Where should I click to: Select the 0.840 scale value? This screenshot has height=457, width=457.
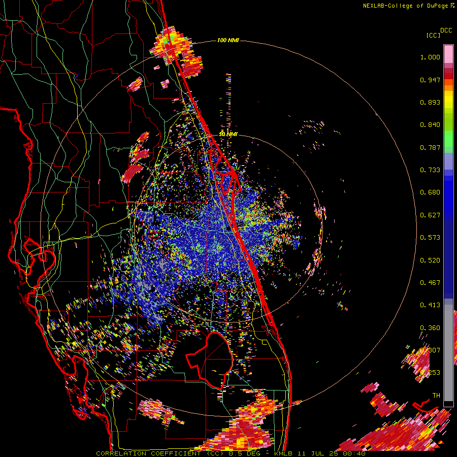tap(430, 125)
